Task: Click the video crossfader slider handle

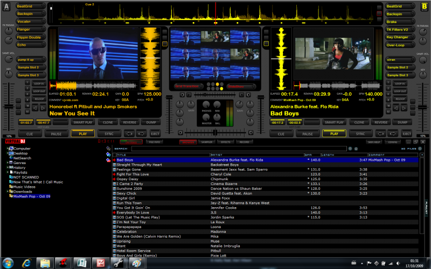Action: click(205, 95)
